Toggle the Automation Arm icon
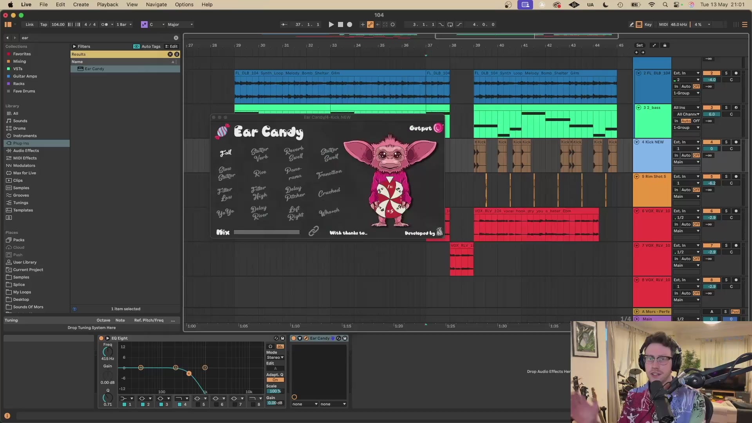The height and width of the screenshot is (423, 752). pyautogui.click(x=370, y=24)
